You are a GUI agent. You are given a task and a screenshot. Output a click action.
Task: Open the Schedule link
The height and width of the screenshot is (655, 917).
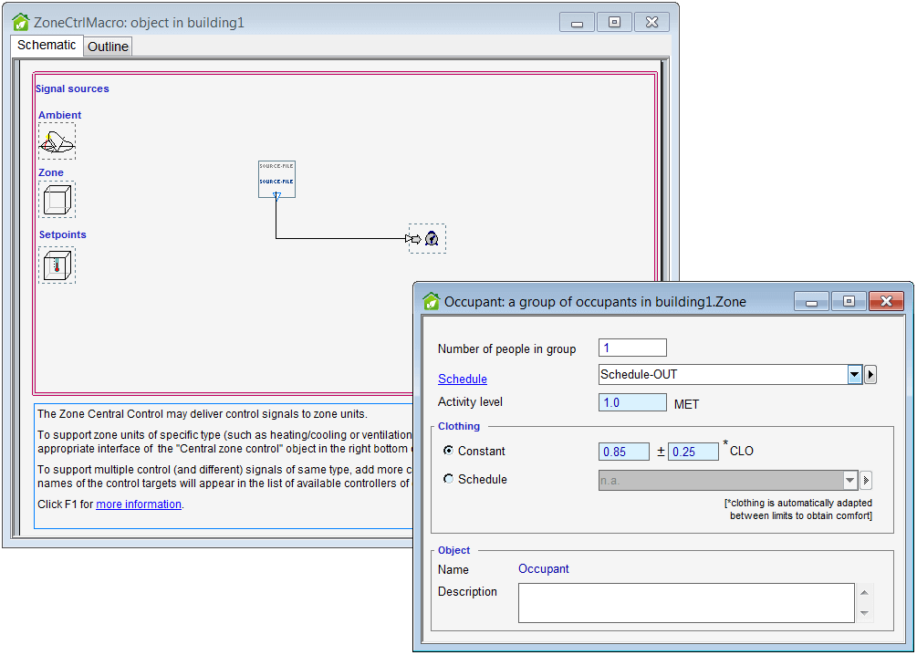(462, 379)
